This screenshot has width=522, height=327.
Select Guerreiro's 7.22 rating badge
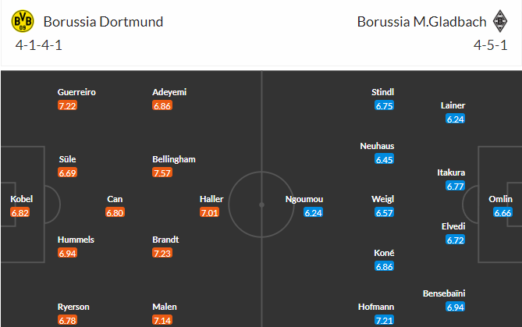point(67,105)
